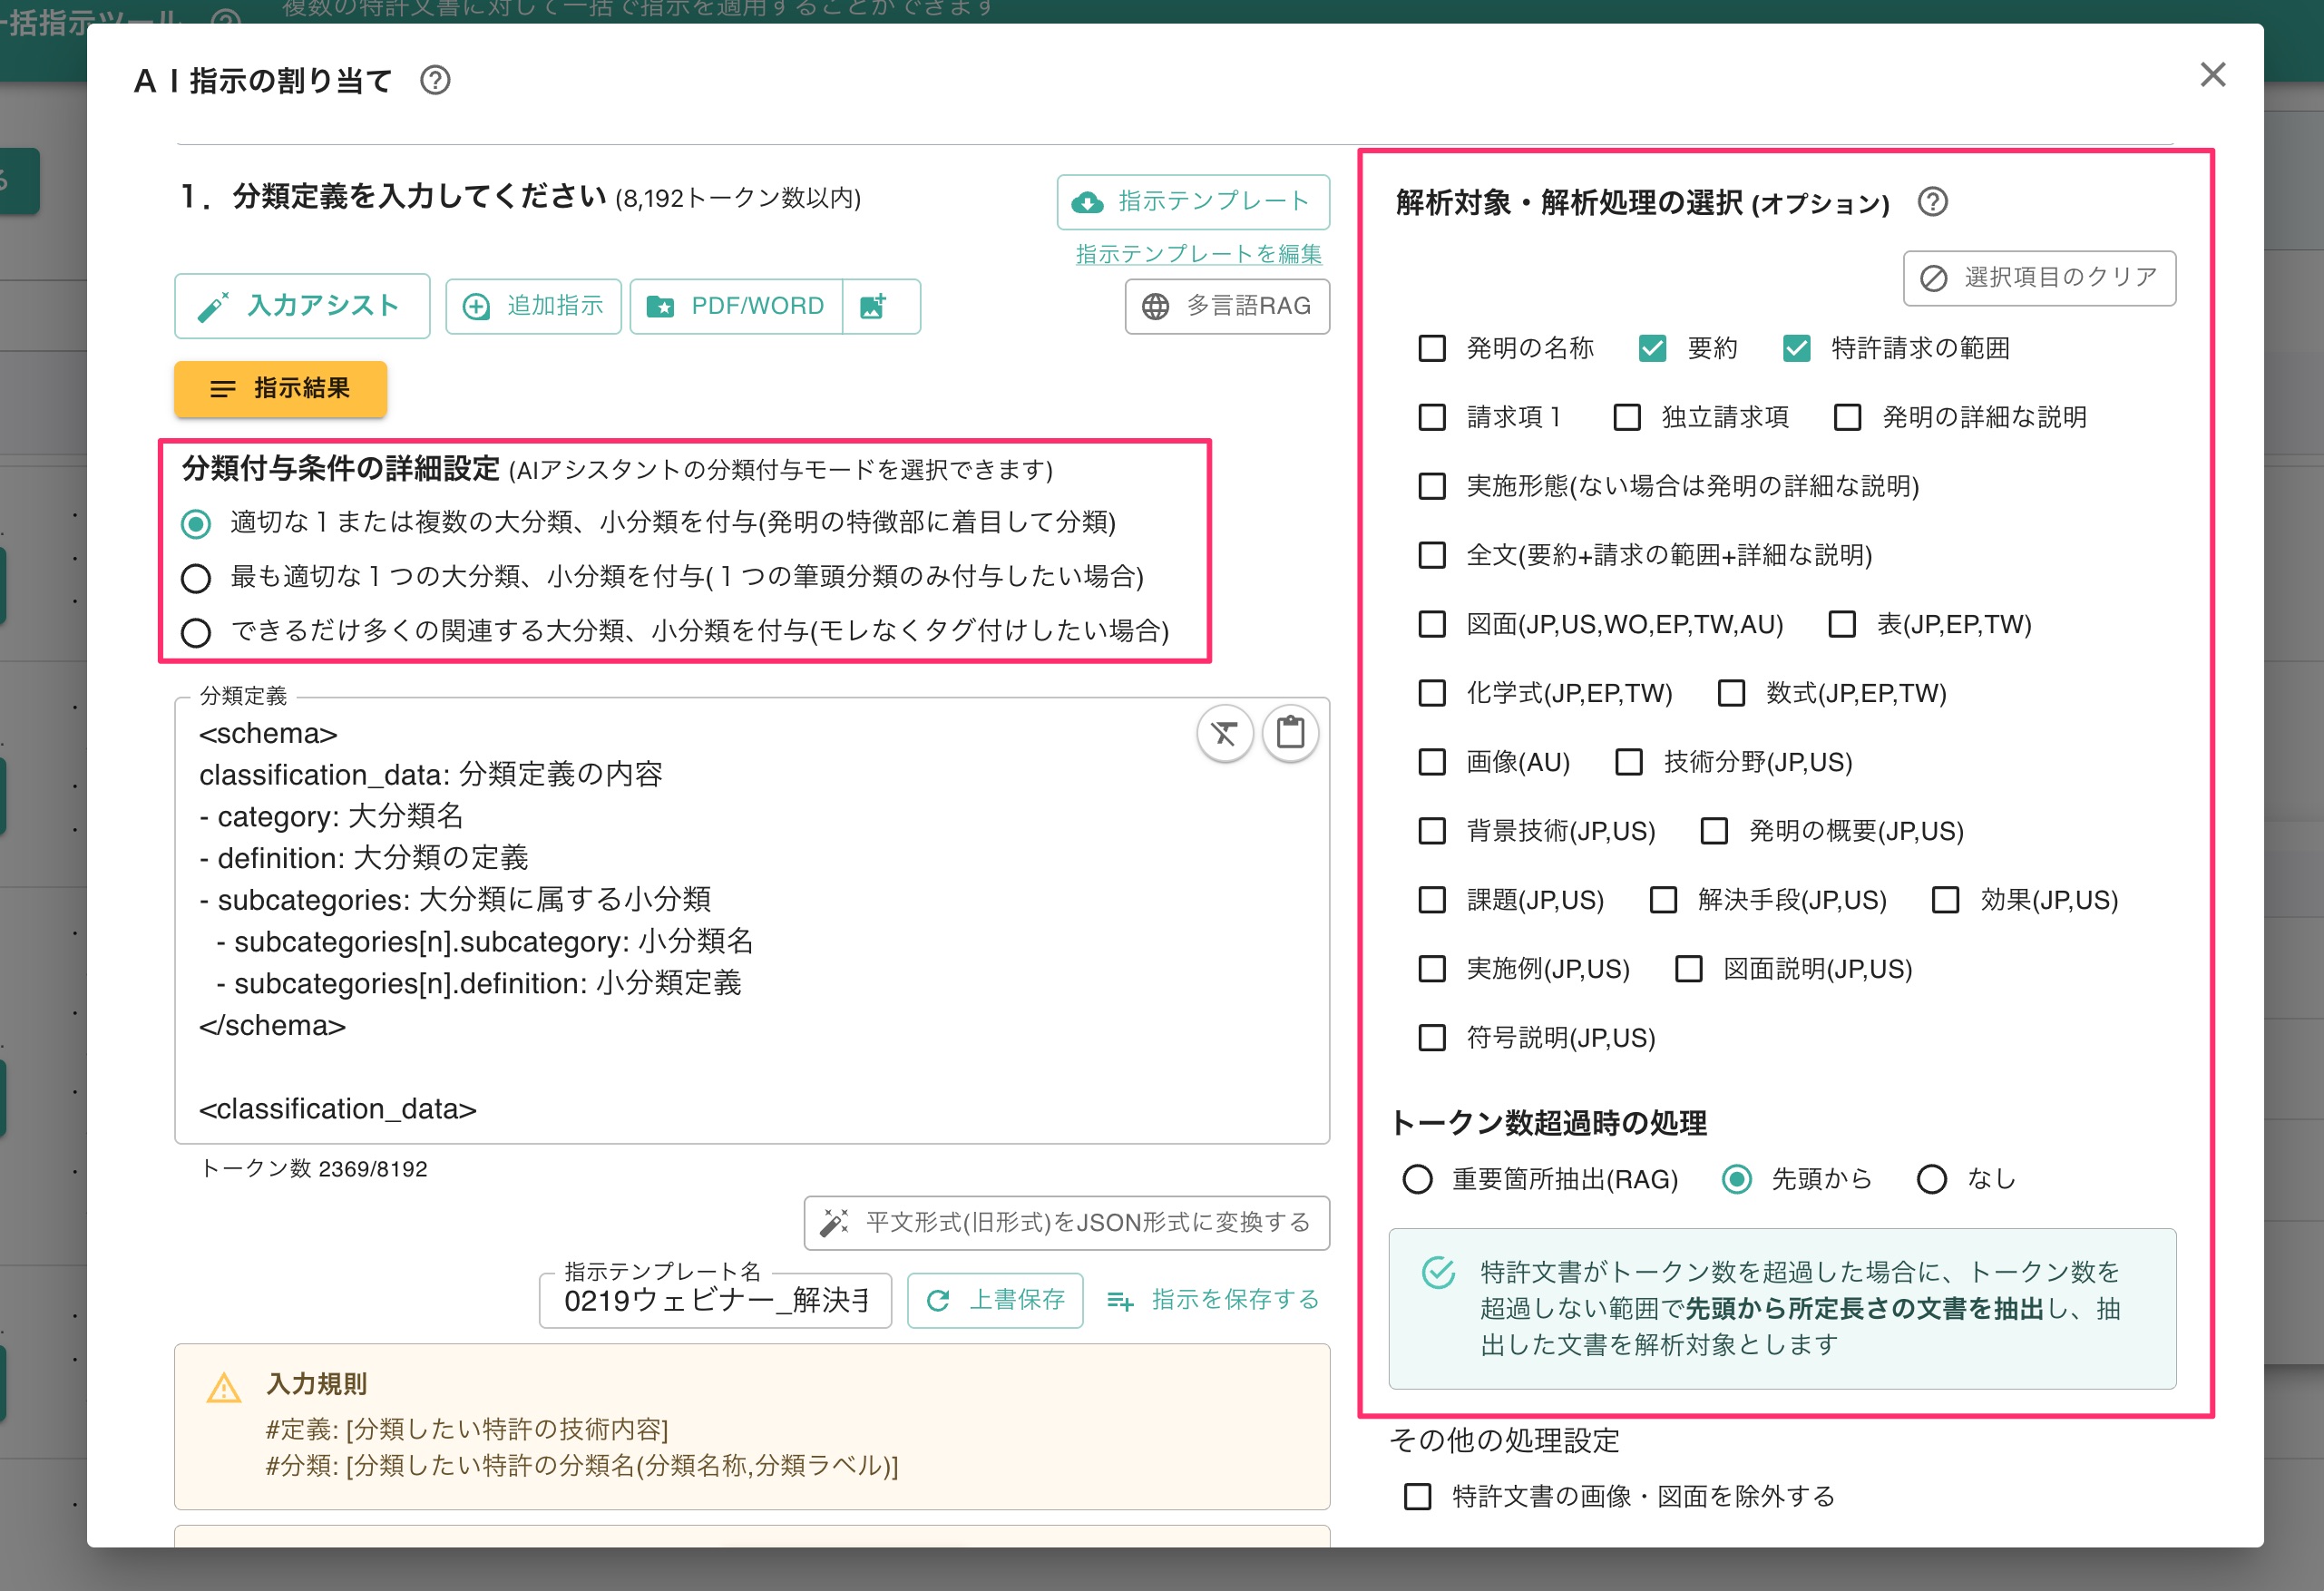
Task: Click help icon next to 解析対象・解析処理の選択
Action: coord(1933,202)
